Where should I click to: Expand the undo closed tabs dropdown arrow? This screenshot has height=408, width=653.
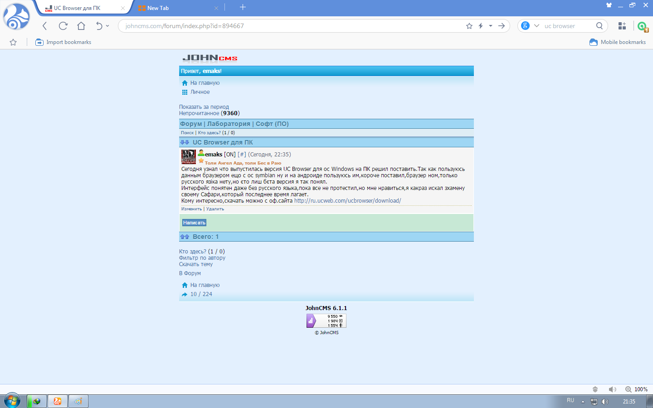[107, 26]
